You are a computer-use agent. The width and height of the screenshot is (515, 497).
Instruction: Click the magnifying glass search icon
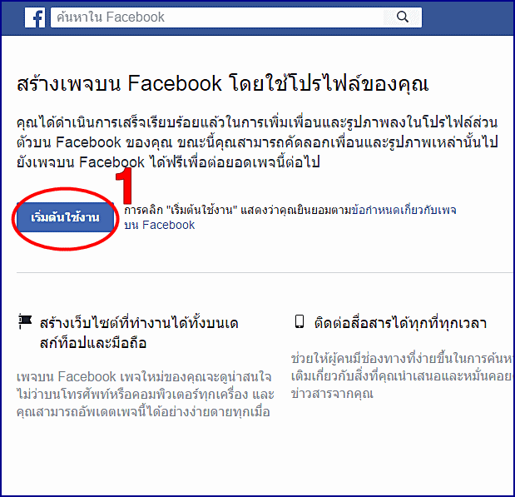point(403,17)
